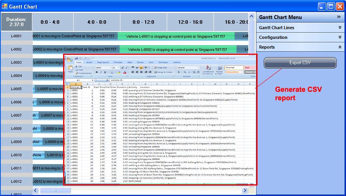Toggle Bold formatting in Excel ribbon
Screen dimensions: 346x196
[97, 72]
